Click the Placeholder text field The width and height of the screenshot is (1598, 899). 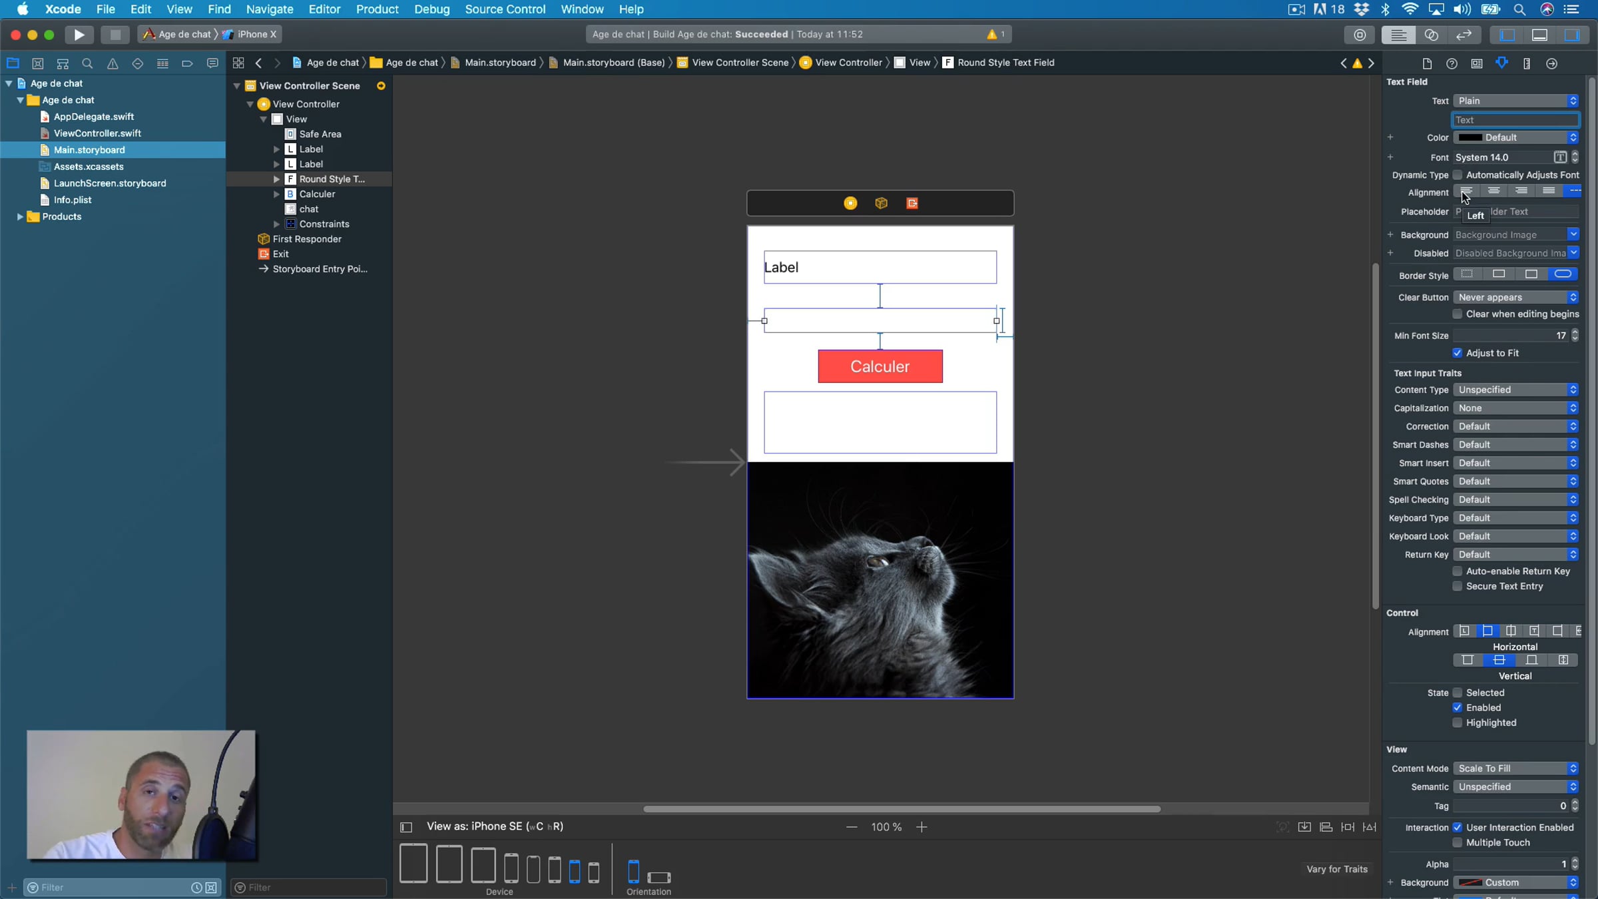[1531, 212]
